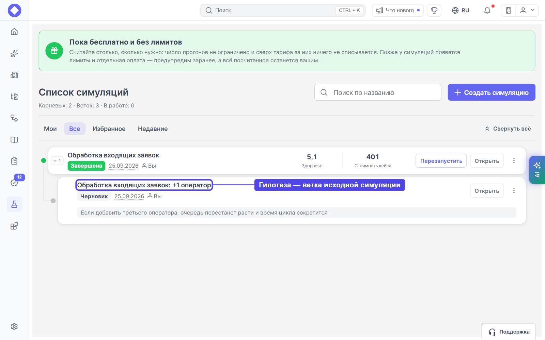Click Свернуть всё to collapse all

(508, 129)
